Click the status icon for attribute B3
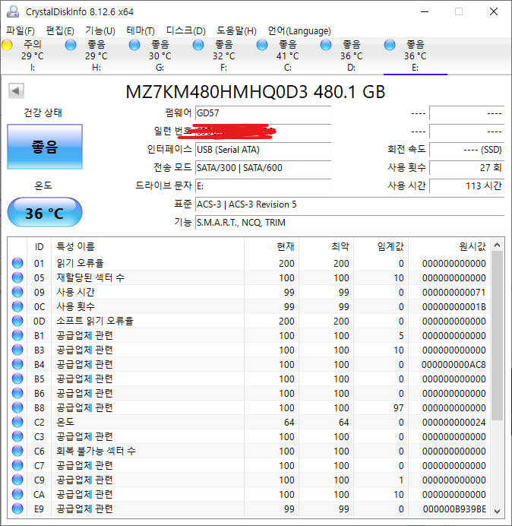 coord(17,350)
